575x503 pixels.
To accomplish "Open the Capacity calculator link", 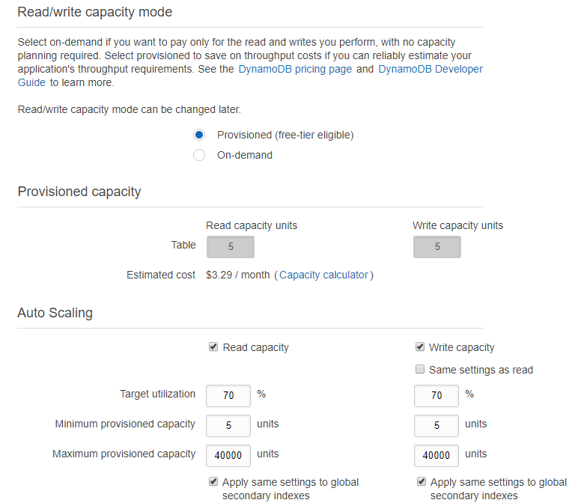I will point(323,275).
